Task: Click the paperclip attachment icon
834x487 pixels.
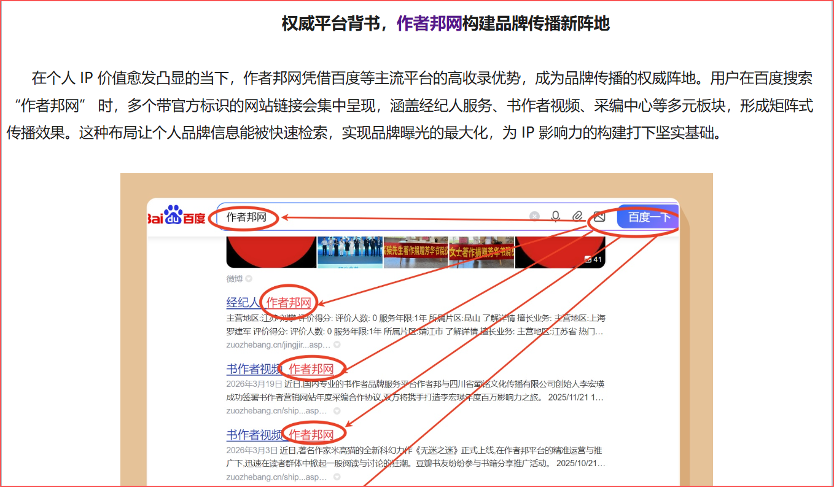Action: [577, 216]
